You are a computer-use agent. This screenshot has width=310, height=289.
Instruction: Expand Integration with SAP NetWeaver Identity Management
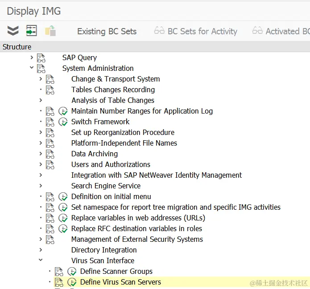point(41,175)
